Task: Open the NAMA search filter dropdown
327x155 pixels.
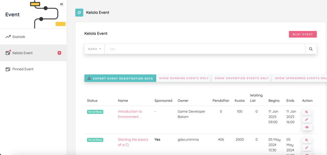Action: [94, 49]
